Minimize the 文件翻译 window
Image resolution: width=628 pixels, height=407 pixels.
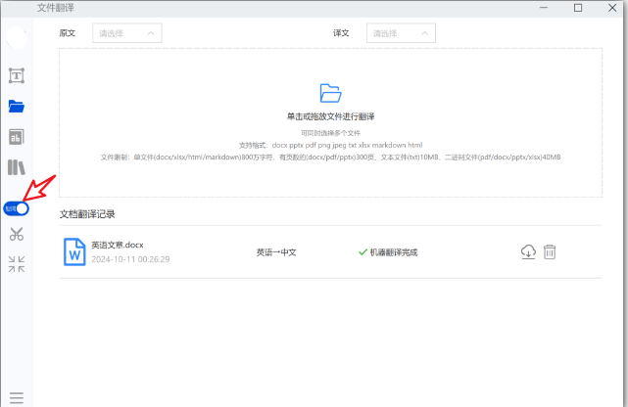pos(544,8)
